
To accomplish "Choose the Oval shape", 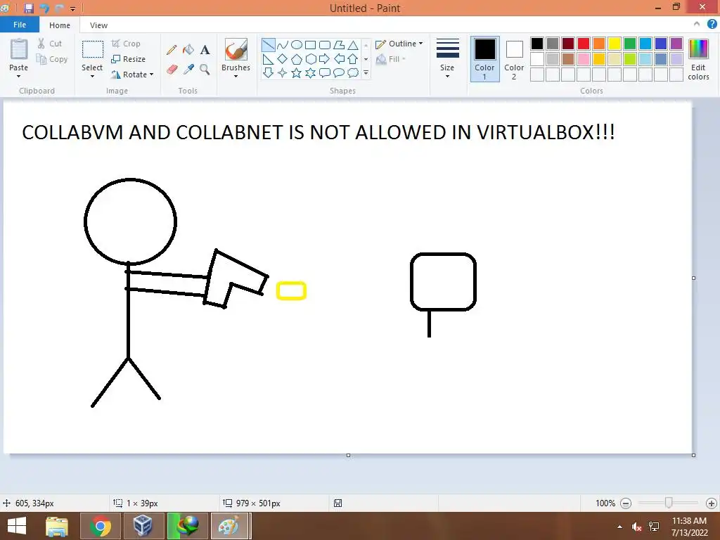I will click(297, 45).
